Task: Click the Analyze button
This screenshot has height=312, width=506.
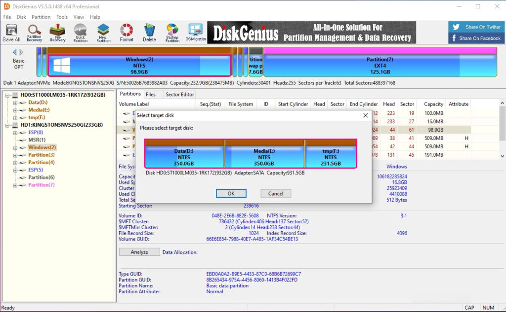Action: (139, 251)
